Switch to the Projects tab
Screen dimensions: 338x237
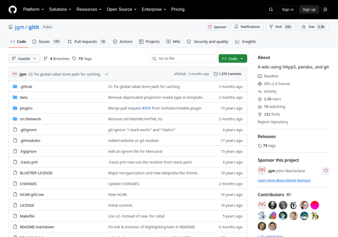tap(150, 42)
